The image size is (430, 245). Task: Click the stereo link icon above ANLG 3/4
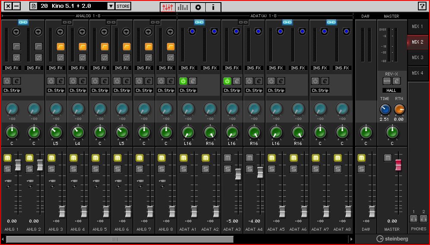pyautogui.click(x=67, y=22)
